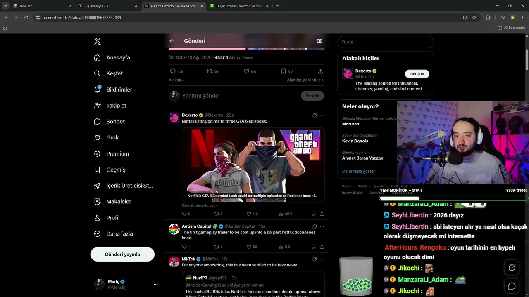Click the X logo in the sidebar
Image resolution: width=529 pixels, height=297 pixels.
(98, 41)
